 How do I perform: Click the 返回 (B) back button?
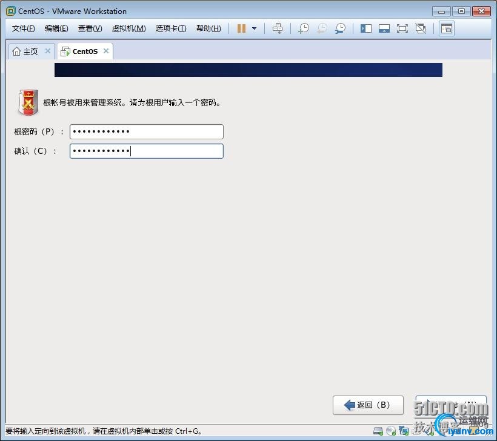(368, 405)
